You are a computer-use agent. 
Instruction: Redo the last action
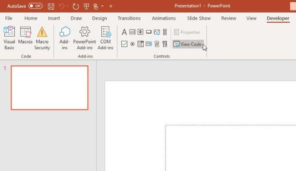75,7
